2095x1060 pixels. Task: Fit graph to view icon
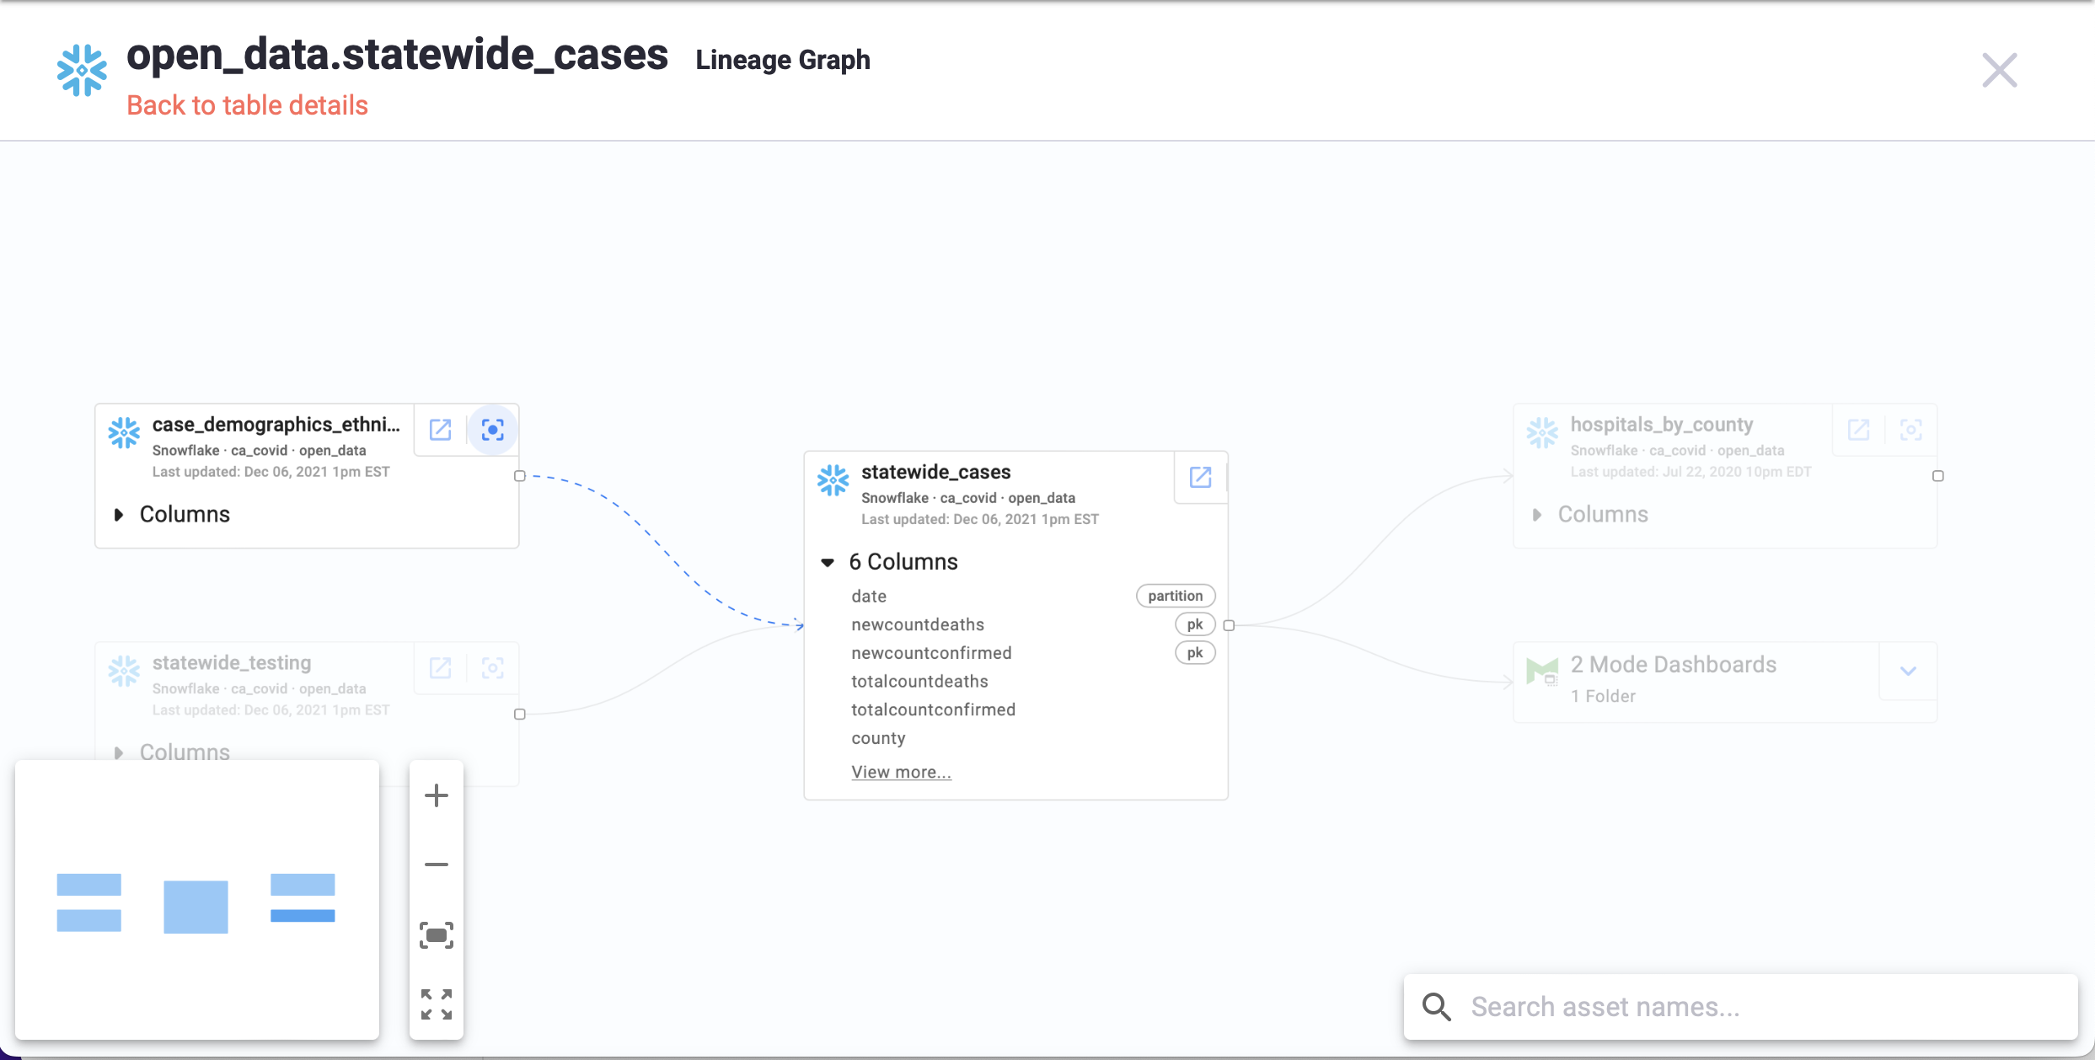click(x=436, y=934)
